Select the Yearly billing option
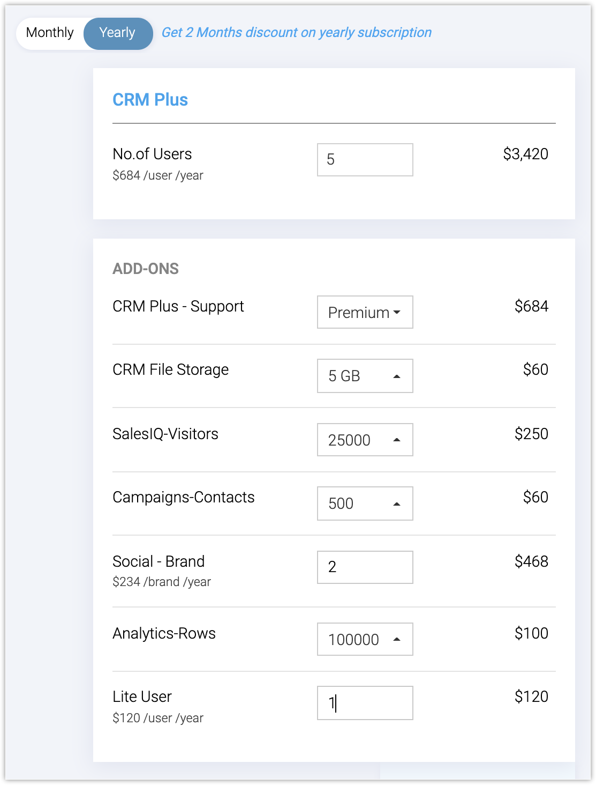Screen dimensions: 596x785 click(118, 33)
